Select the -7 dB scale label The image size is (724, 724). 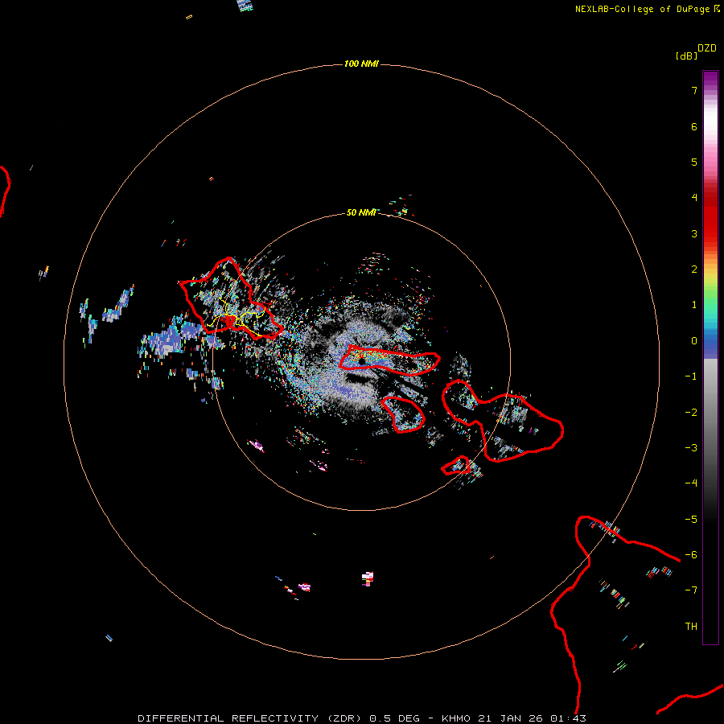[x=691, y=590]
